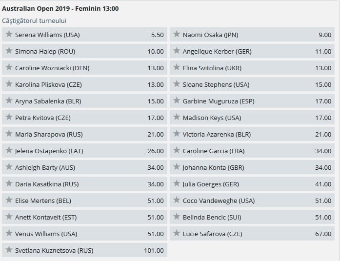Star the Angelique Kerber selection
This screenshot has height=261, width=340.
176,51
